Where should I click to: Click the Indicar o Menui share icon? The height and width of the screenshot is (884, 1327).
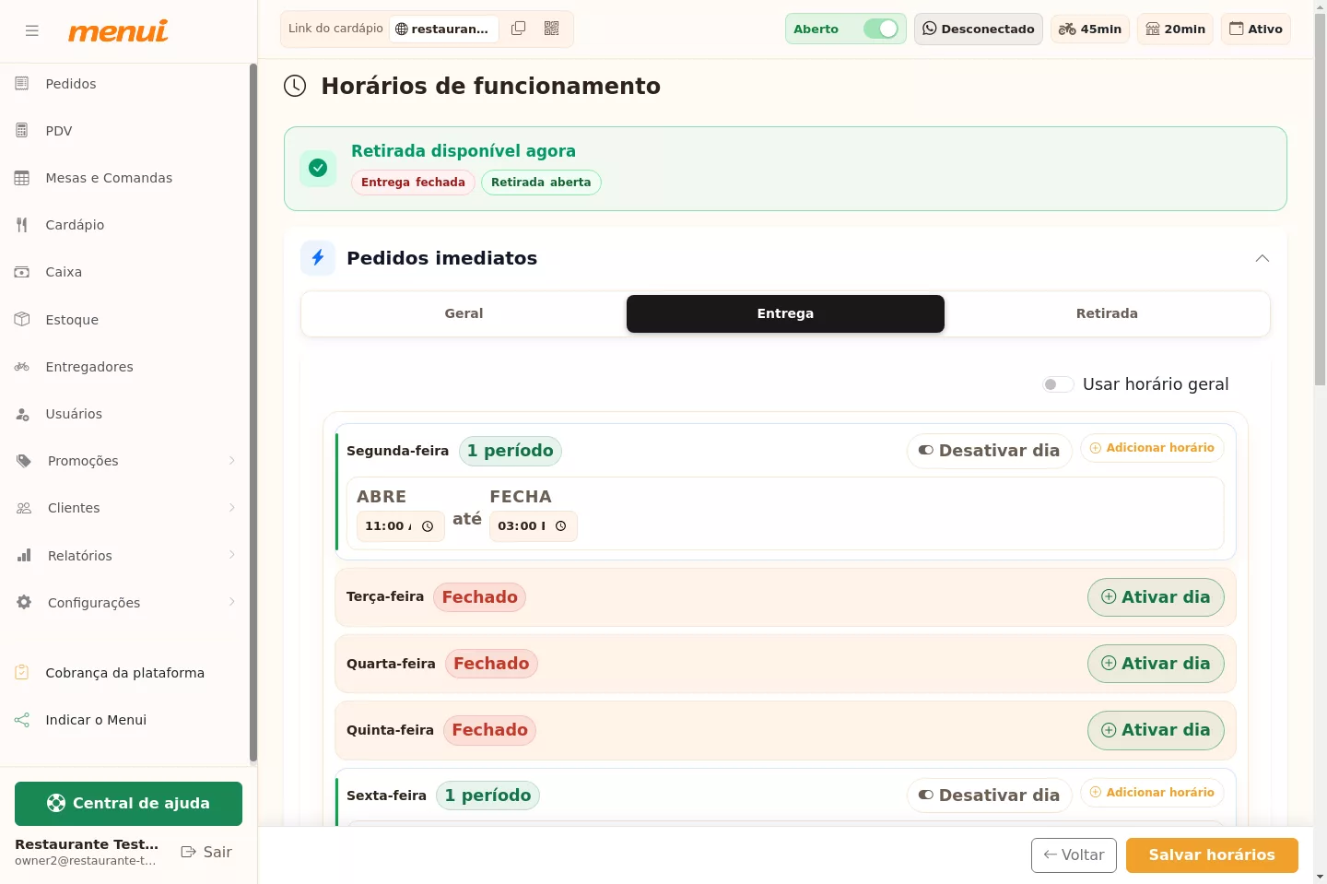pos(22,720)
